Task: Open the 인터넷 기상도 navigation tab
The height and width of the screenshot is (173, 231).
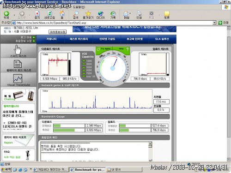Action: (107, 39)
